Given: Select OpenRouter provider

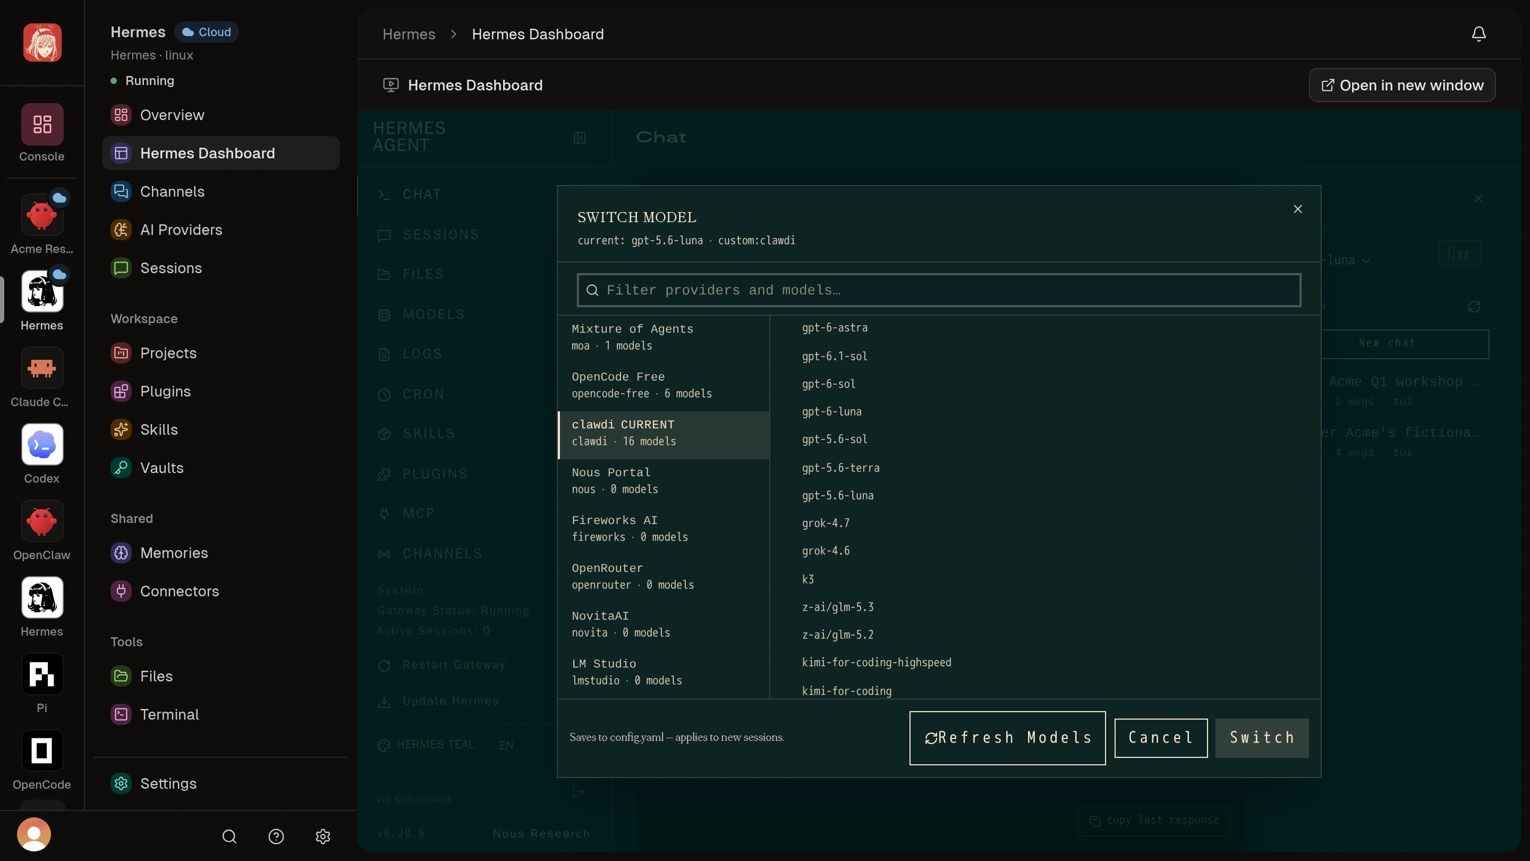Looking at the screenshot, I should tap(664, 576).
